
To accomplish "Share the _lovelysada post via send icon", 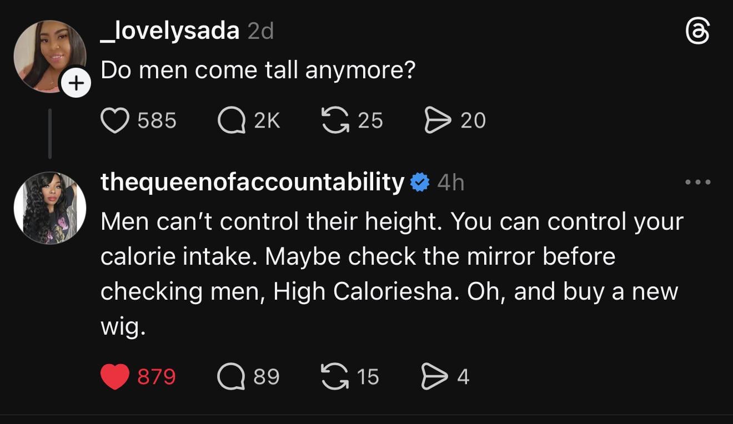I will [438, 120].
